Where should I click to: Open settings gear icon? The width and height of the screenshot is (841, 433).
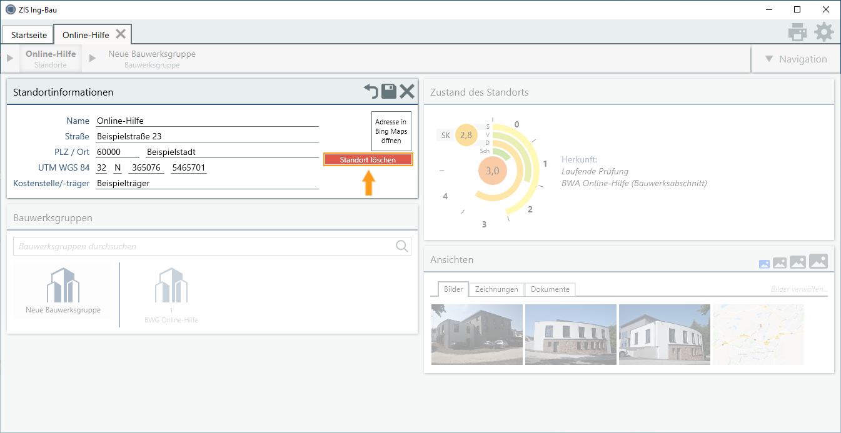tap(824, 32)
